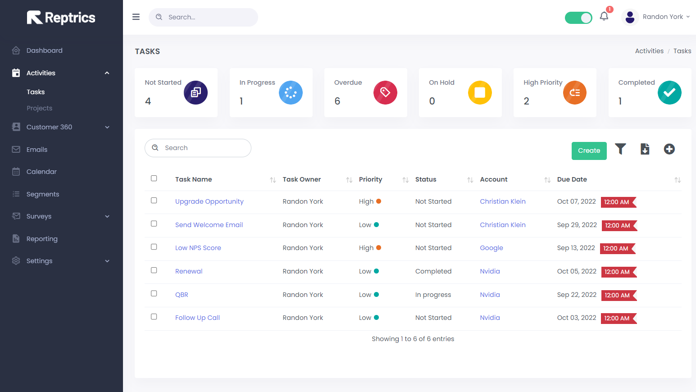
Task: Click the Completed checkmark icon
Action: tap(669, 93)
